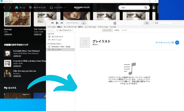Click the Taylor Swift artist under Fortnight
184x111 pixels.
[x=26, y=53]
